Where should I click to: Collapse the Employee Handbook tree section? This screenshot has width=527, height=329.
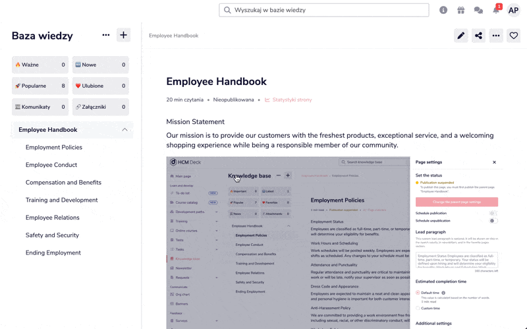pos(125,130)
